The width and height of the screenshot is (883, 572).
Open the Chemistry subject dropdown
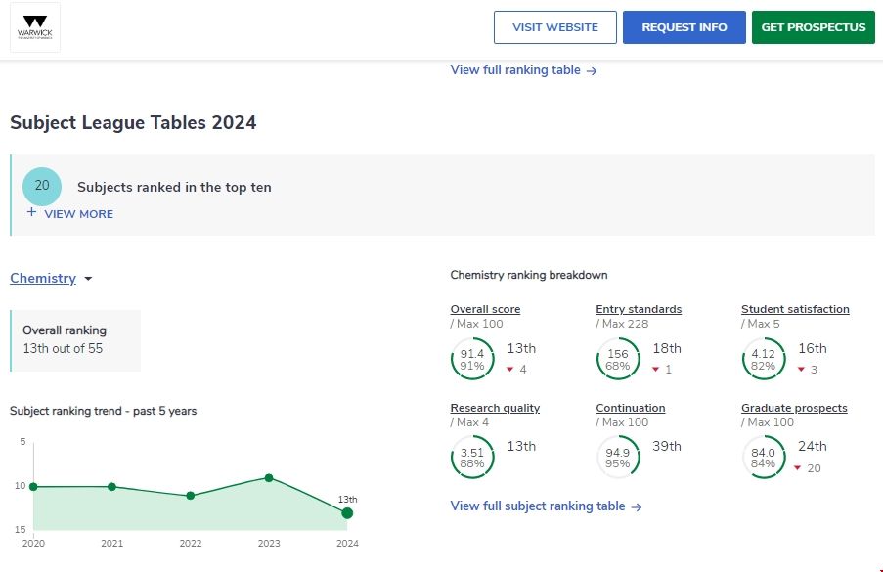51,279
